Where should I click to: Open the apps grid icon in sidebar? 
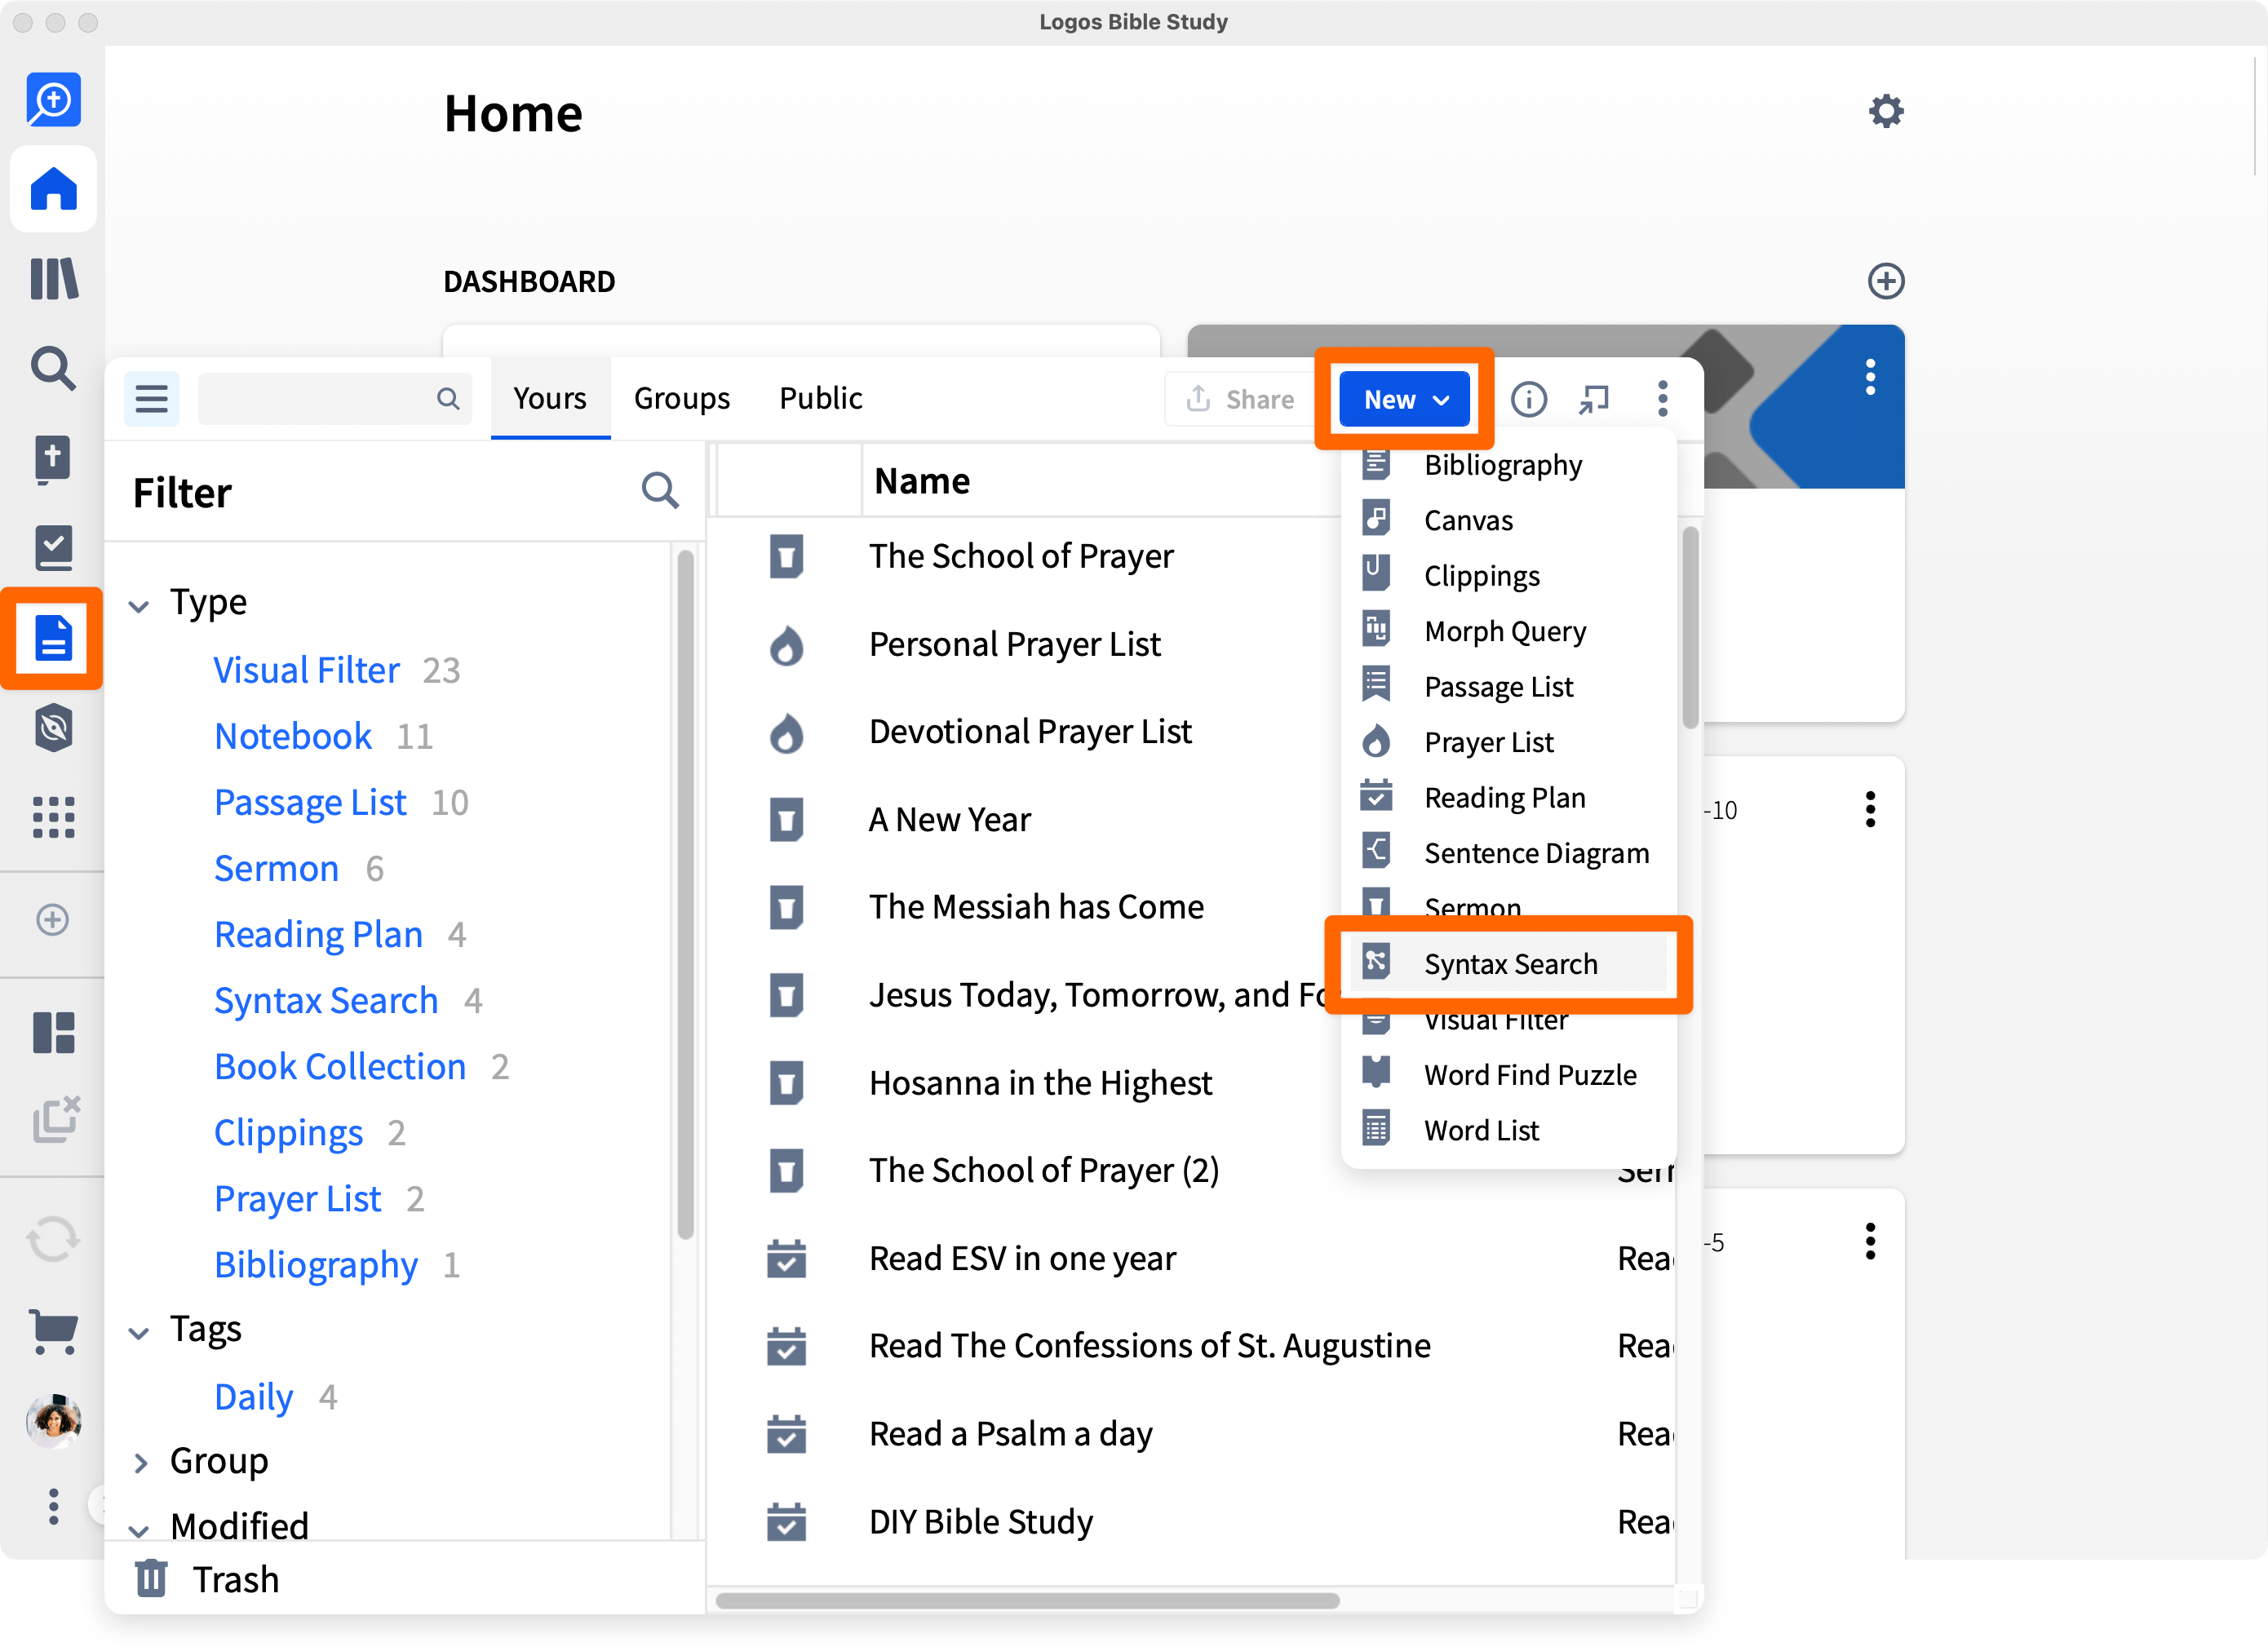click(53, 816)
